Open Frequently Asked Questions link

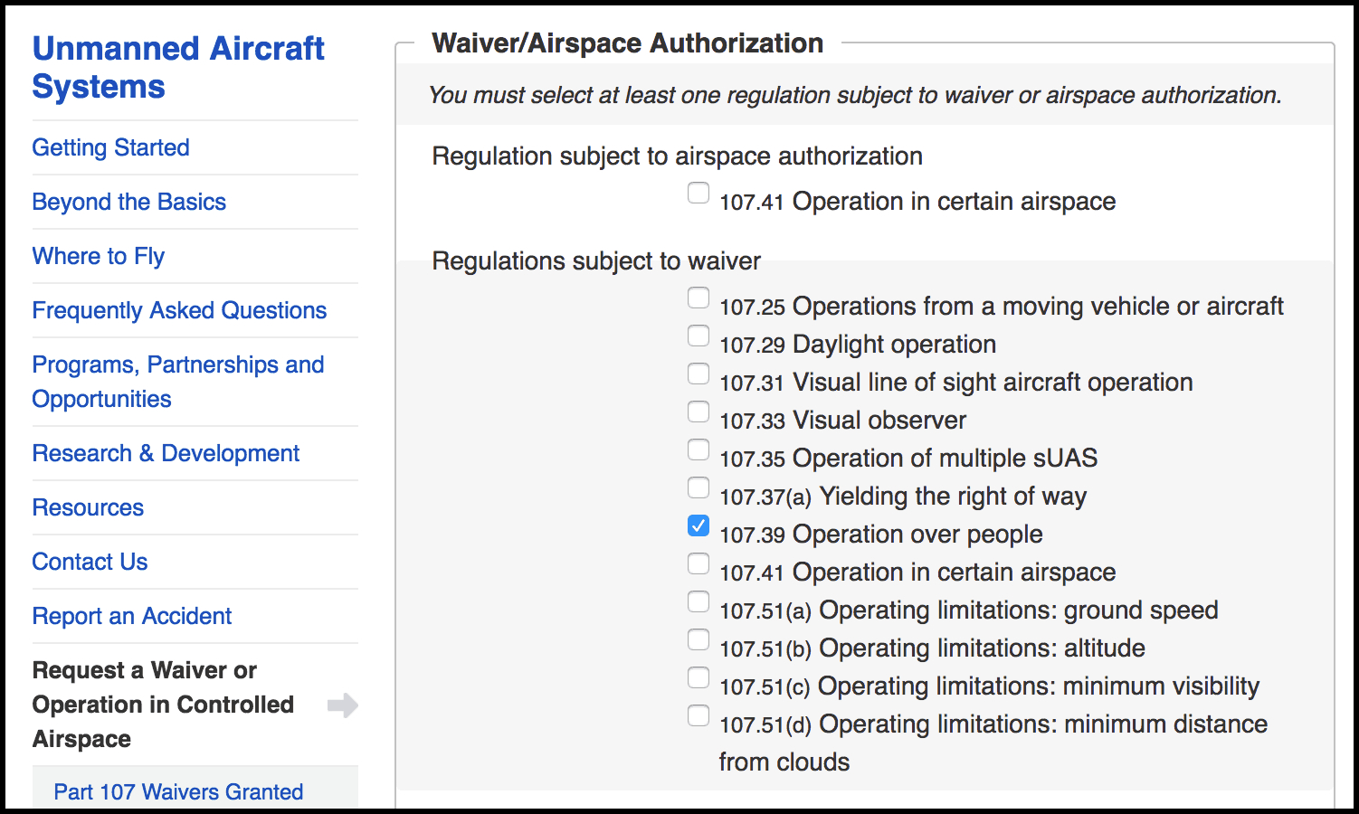coord(179,310)
